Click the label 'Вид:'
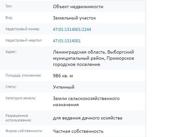The width and height of the screenshot is (193, 137). pyautogui.click(x=9, y=18)
